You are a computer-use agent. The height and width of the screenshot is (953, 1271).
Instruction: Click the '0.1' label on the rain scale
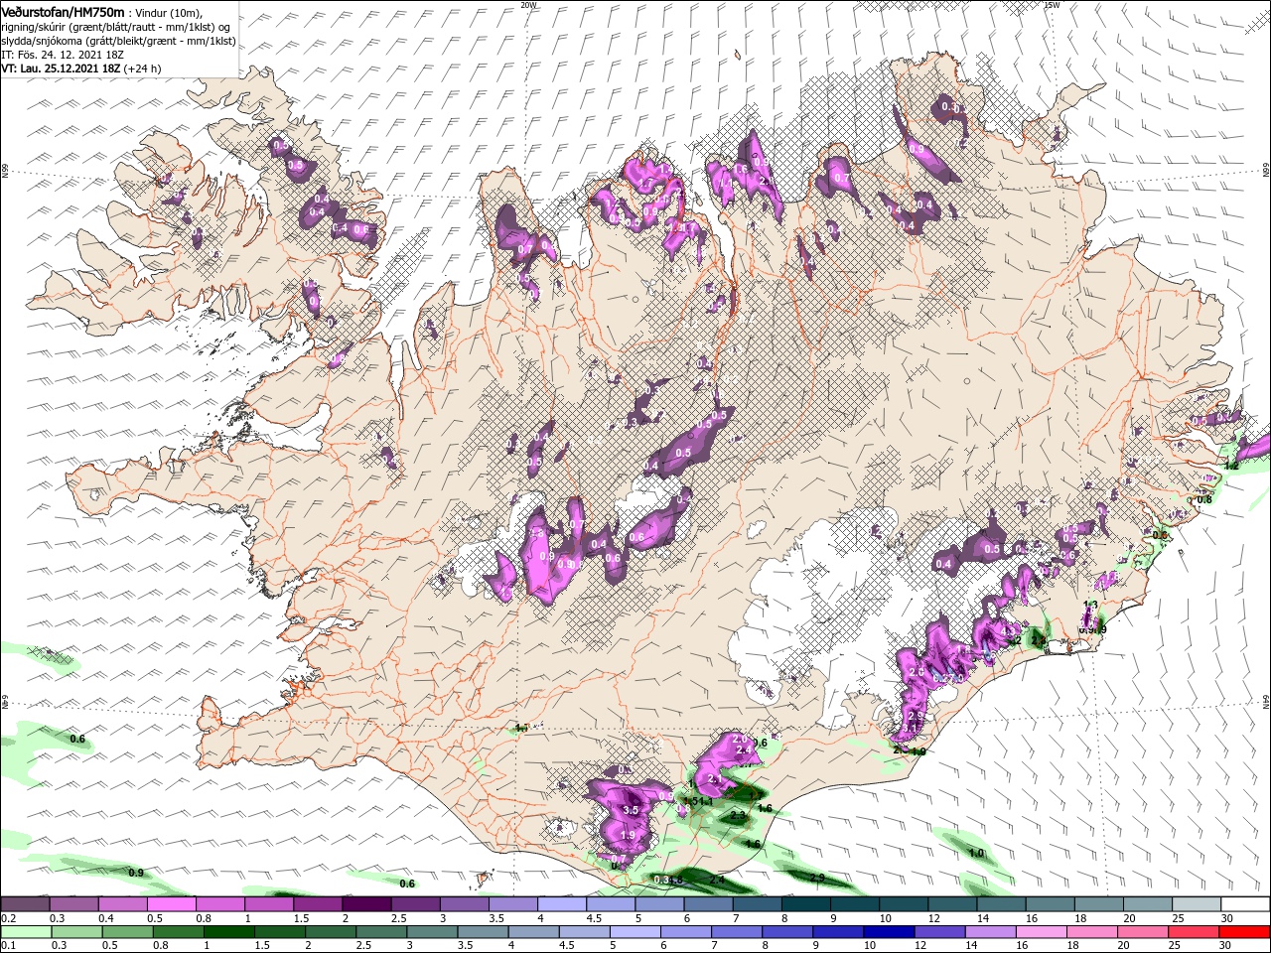[8, 946]
